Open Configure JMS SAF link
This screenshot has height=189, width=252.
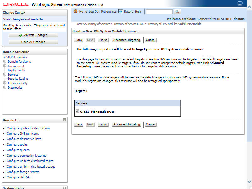coord(19,177)
